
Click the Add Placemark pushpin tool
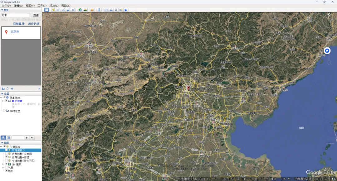point(53,10)
